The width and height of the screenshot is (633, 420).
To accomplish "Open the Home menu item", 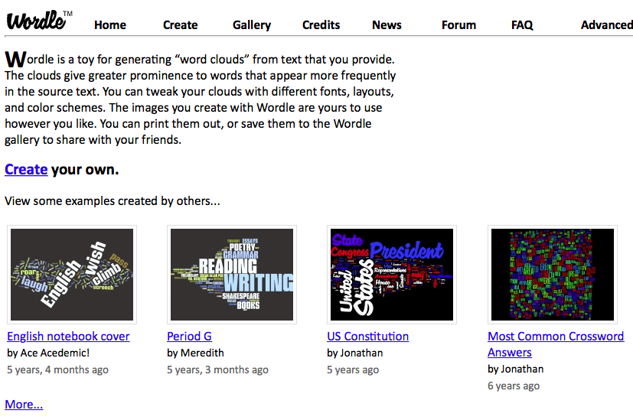I will coord(109,25).
